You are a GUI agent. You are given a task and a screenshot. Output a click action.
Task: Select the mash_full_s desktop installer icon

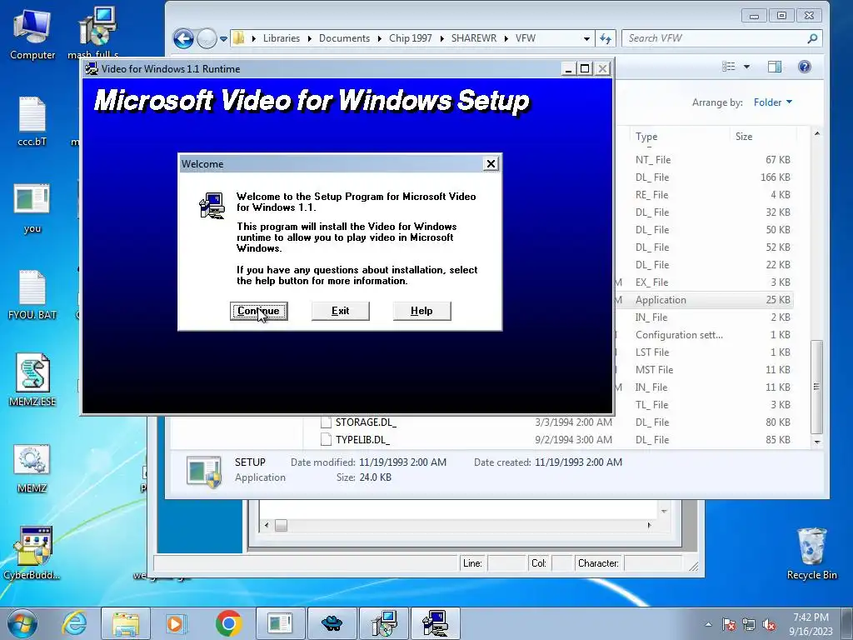(97, 32)
